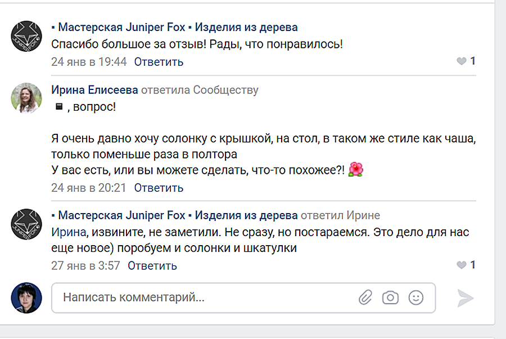Open the '24 янв в 20:21' timestamp
This screenshot has width=506, height=339.
[x=89, y=188]
